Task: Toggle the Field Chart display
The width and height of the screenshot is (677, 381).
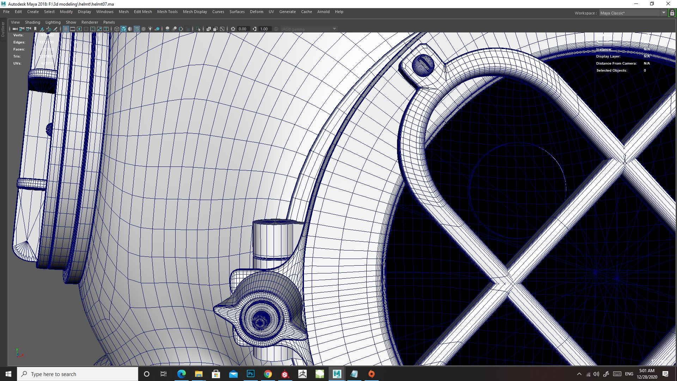Action: click(x=93, y=29)
